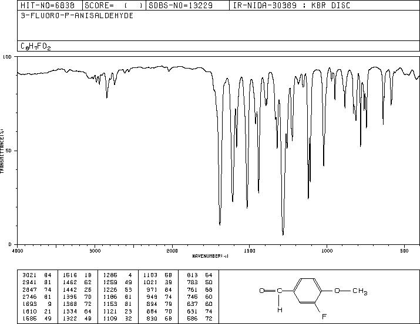Select peak table entry 1442

pyautogui.click(x=70, y=289)
